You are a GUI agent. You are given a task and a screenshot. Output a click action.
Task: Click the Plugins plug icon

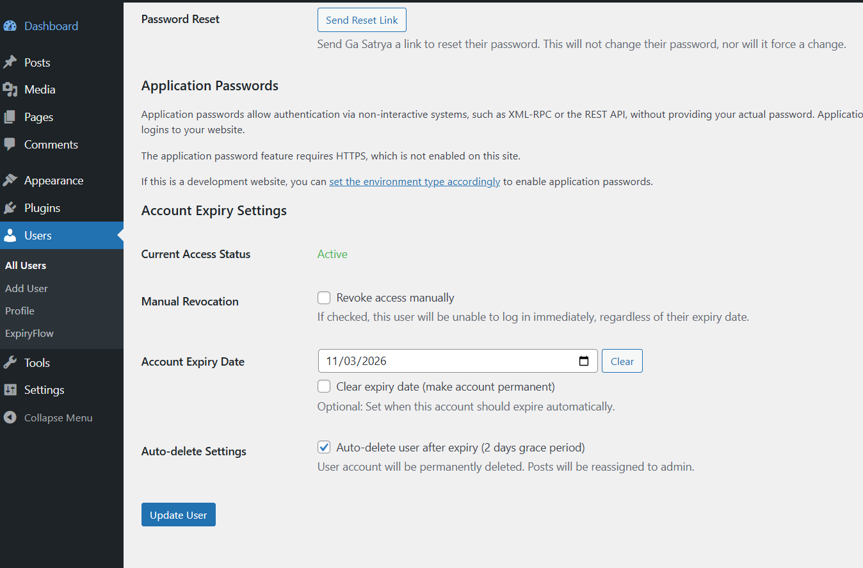10,208
